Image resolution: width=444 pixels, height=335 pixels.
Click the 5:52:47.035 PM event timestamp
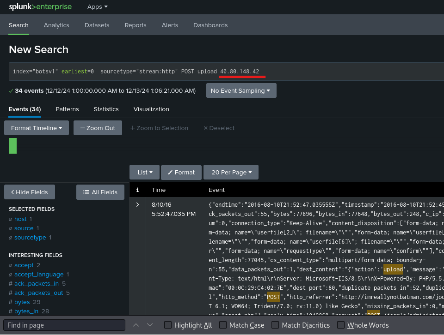(x=173, y=214)
